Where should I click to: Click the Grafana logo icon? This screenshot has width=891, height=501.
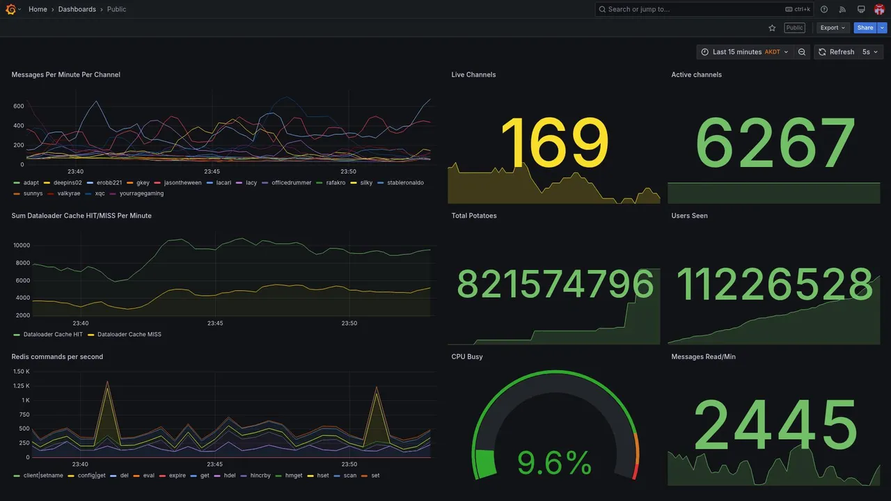tap(10, 9)
